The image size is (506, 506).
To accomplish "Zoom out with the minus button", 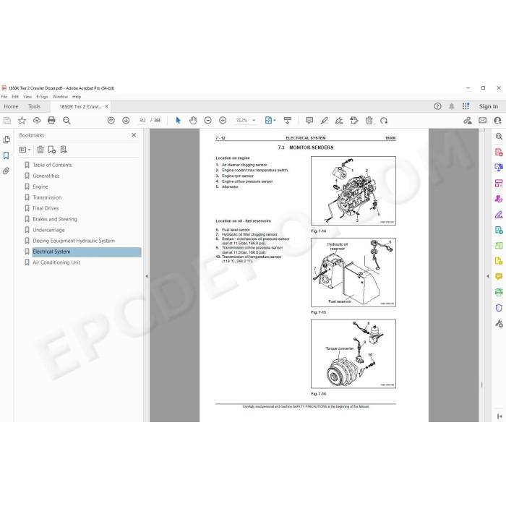I will (208, 121).
